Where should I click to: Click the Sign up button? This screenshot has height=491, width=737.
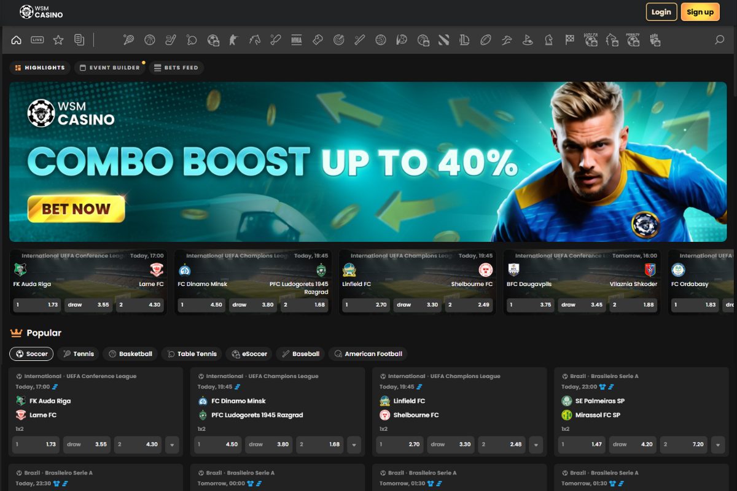(700, 12)
